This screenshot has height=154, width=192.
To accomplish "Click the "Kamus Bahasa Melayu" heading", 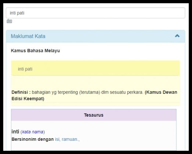I will point(35,51).
